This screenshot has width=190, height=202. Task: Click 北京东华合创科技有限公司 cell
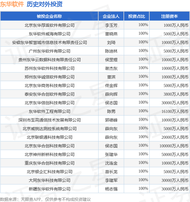click(x=50, y=146)
